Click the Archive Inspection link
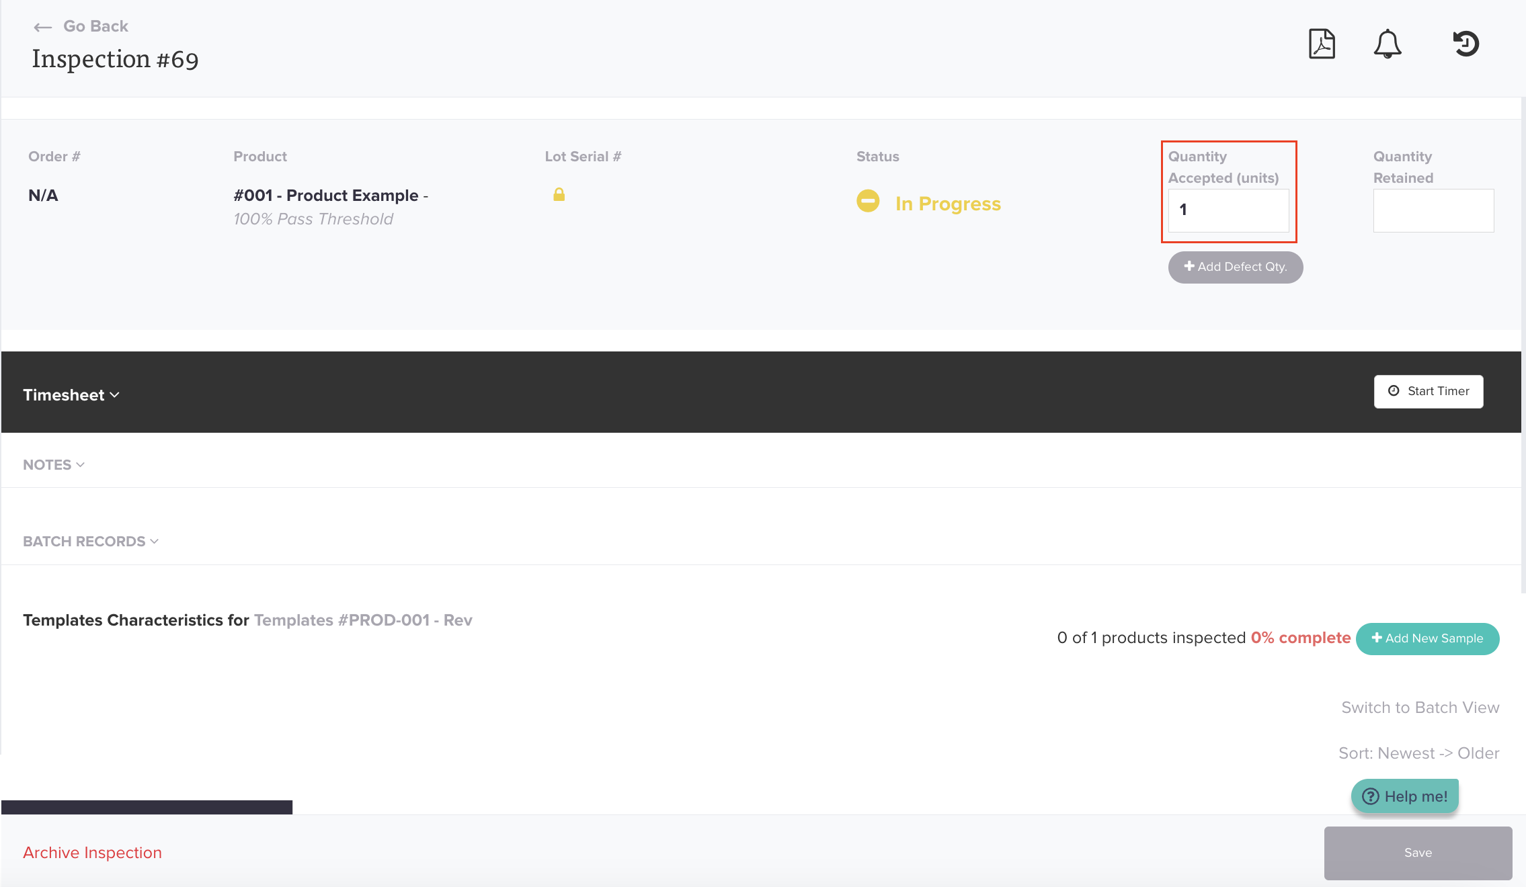The width and height of the screenshot is (1526, 887). point(93,853)
